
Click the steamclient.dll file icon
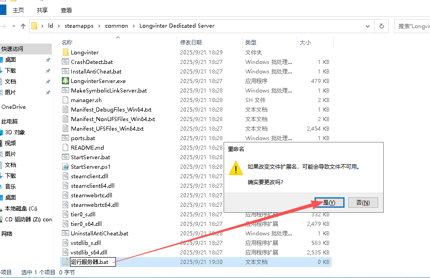pyautogui.click(x=65, y=176)
